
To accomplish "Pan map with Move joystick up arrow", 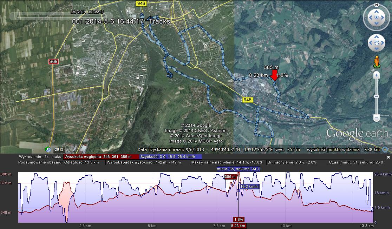I will point(376,37).
